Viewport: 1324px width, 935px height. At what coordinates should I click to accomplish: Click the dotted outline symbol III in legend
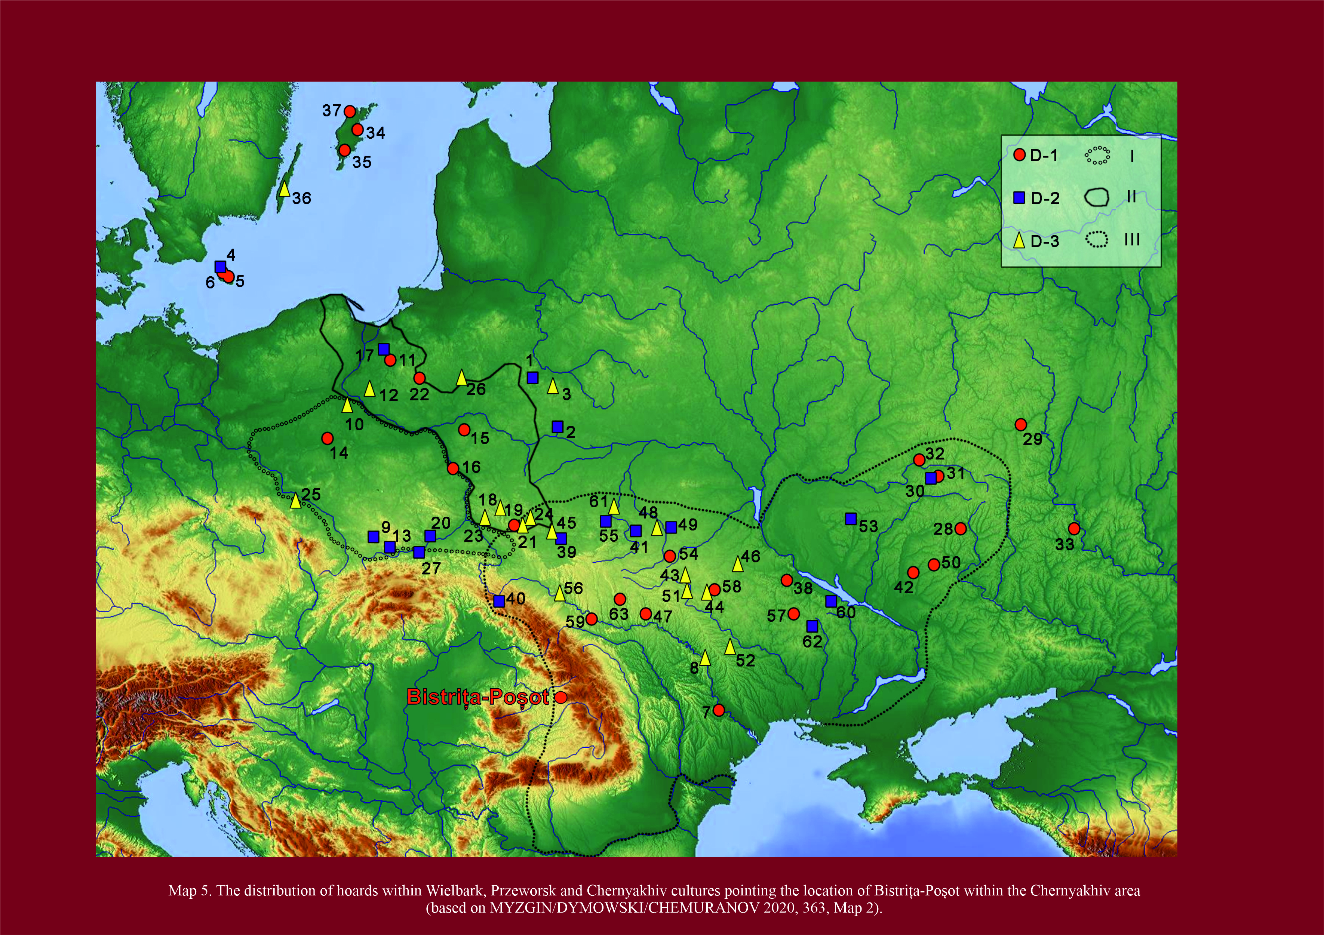1097,240
